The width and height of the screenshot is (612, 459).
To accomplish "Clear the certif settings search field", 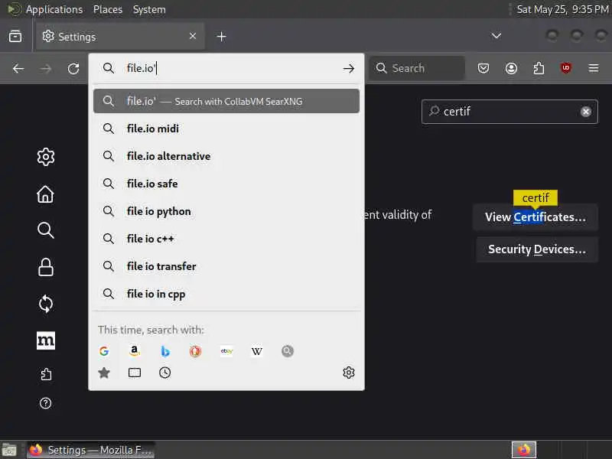I will [x=585, y=112].
